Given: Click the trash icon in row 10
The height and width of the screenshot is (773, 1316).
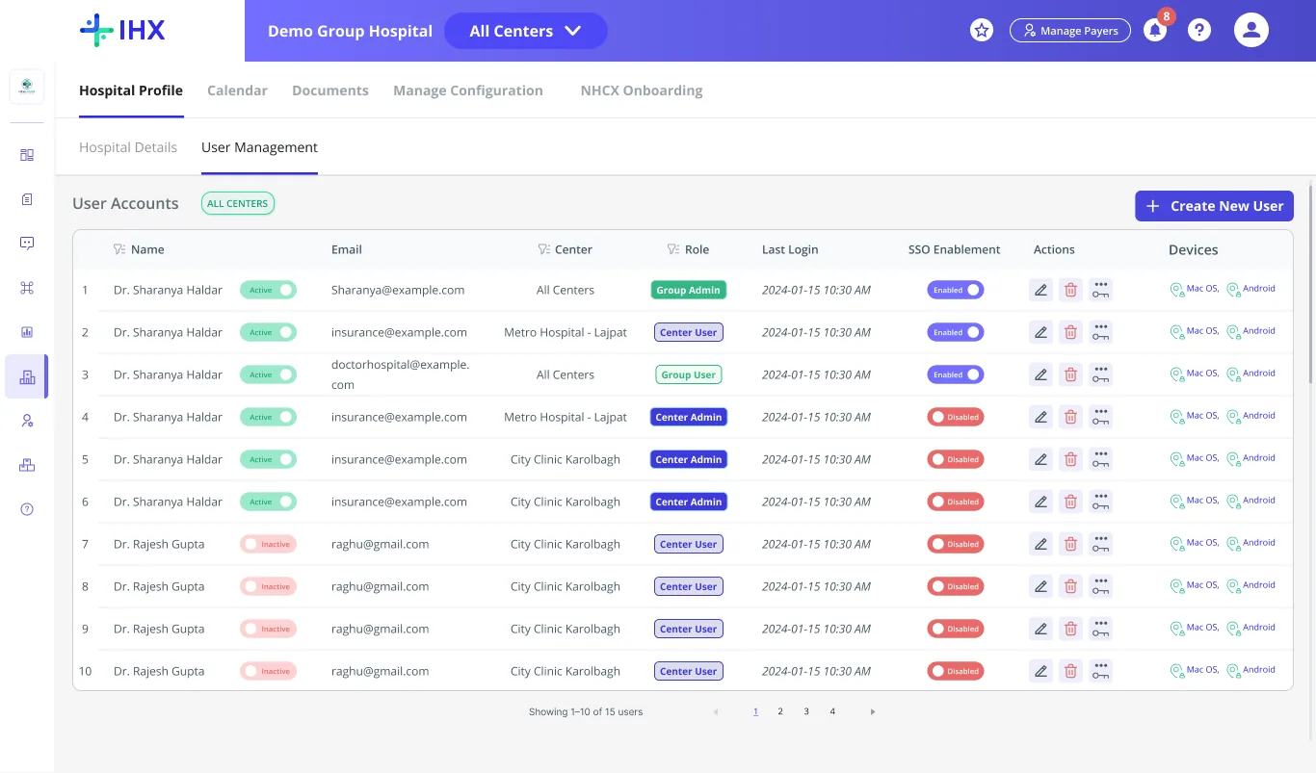Looking at the screenshot, I should (1070, 671).
